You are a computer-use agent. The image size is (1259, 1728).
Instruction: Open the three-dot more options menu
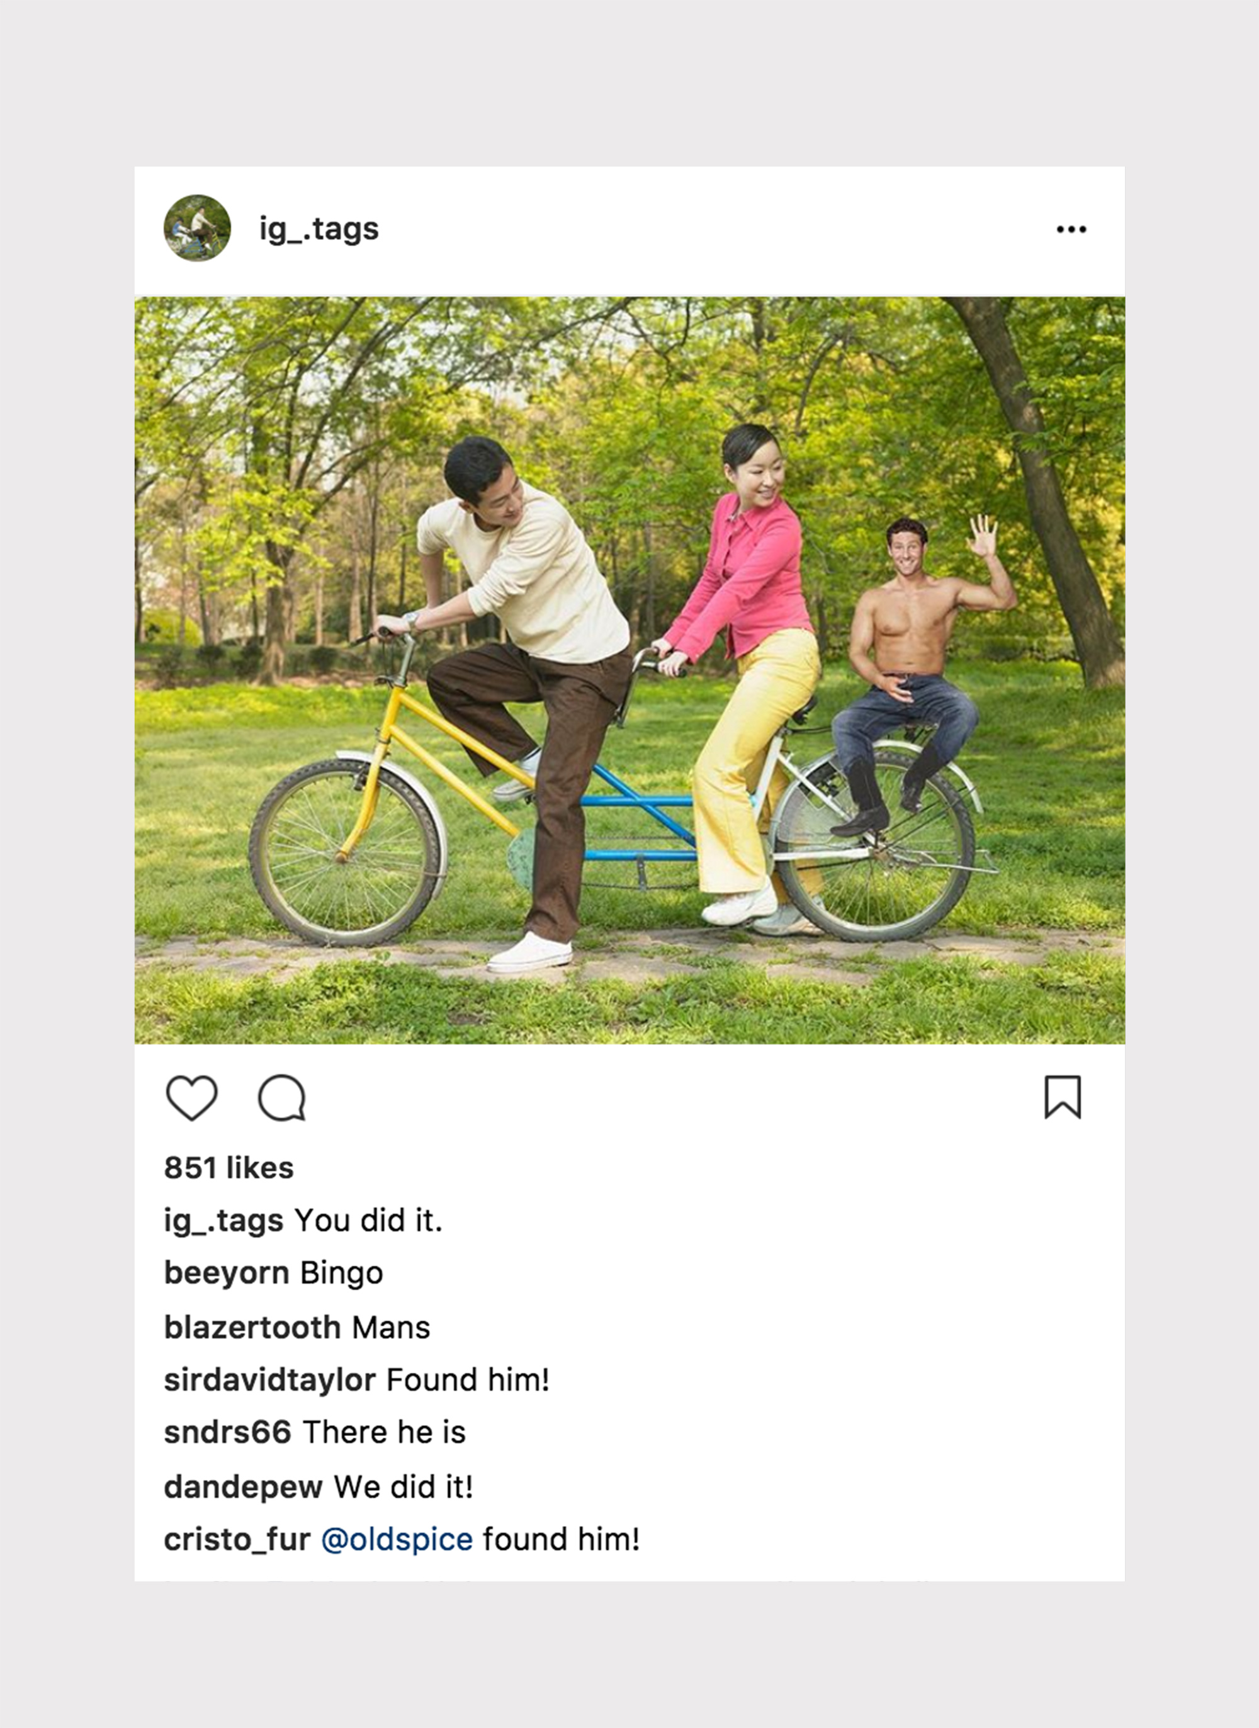pyautogui.click(x=1071, y=229)
